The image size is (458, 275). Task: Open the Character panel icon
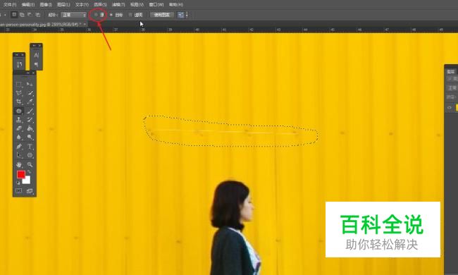(36, 55)
